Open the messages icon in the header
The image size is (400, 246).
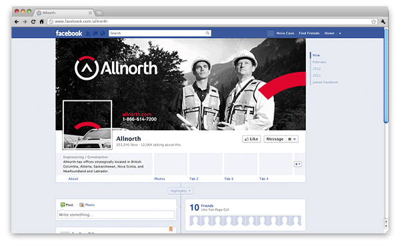[x=95, y=33]
